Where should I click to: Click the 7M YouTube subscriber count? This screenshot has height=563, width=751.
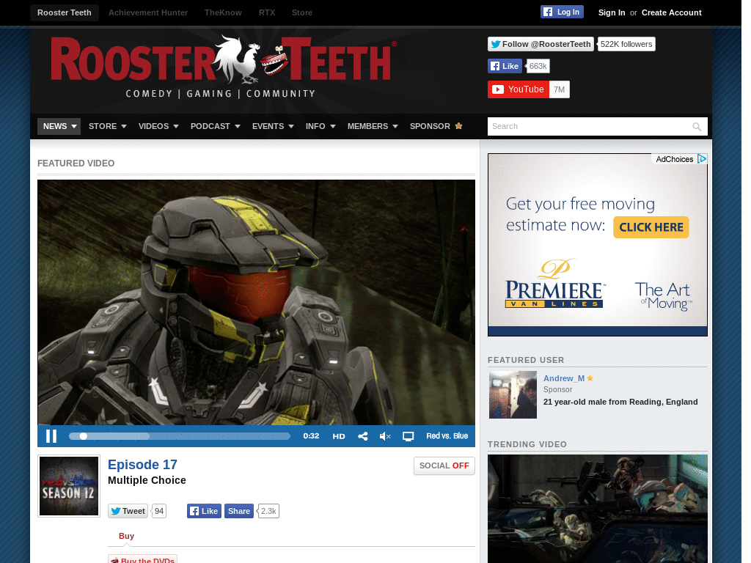pos(559,89)
